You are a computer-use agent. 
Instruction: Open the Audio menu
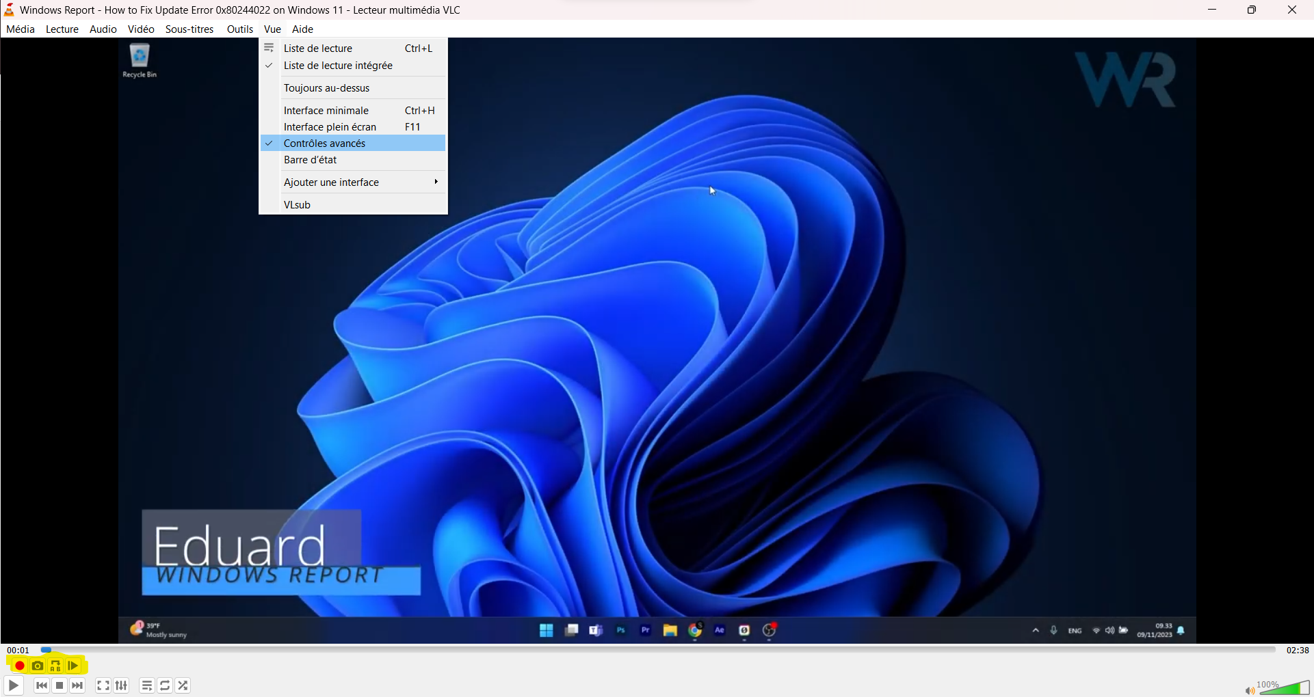[x=103, y=29]
